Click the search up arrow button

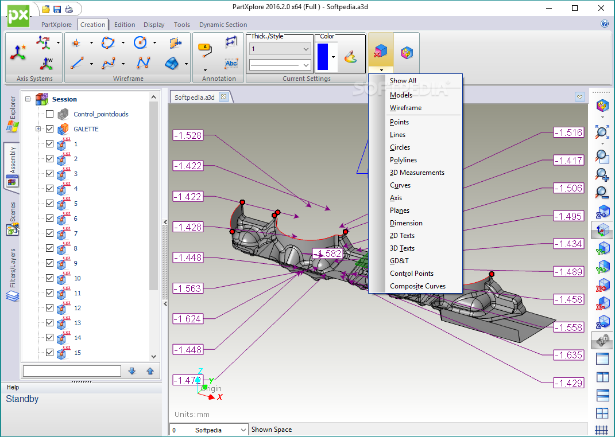tap(150, 371)
